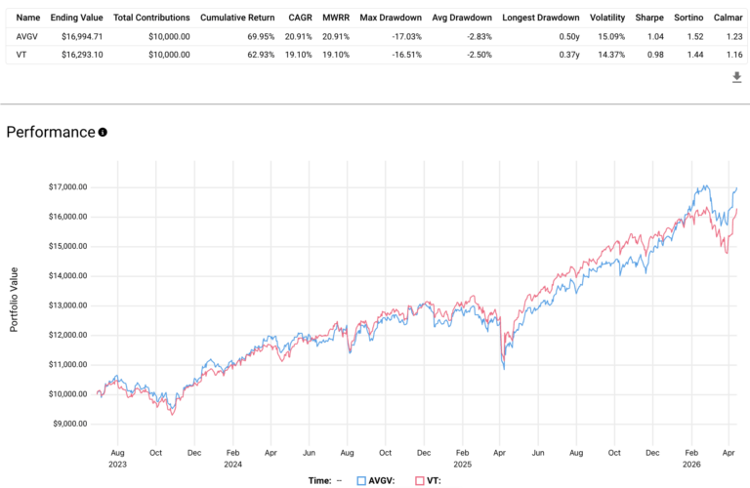Click the Time legend label
Screen dimensions: 750x488
[319, 481]
